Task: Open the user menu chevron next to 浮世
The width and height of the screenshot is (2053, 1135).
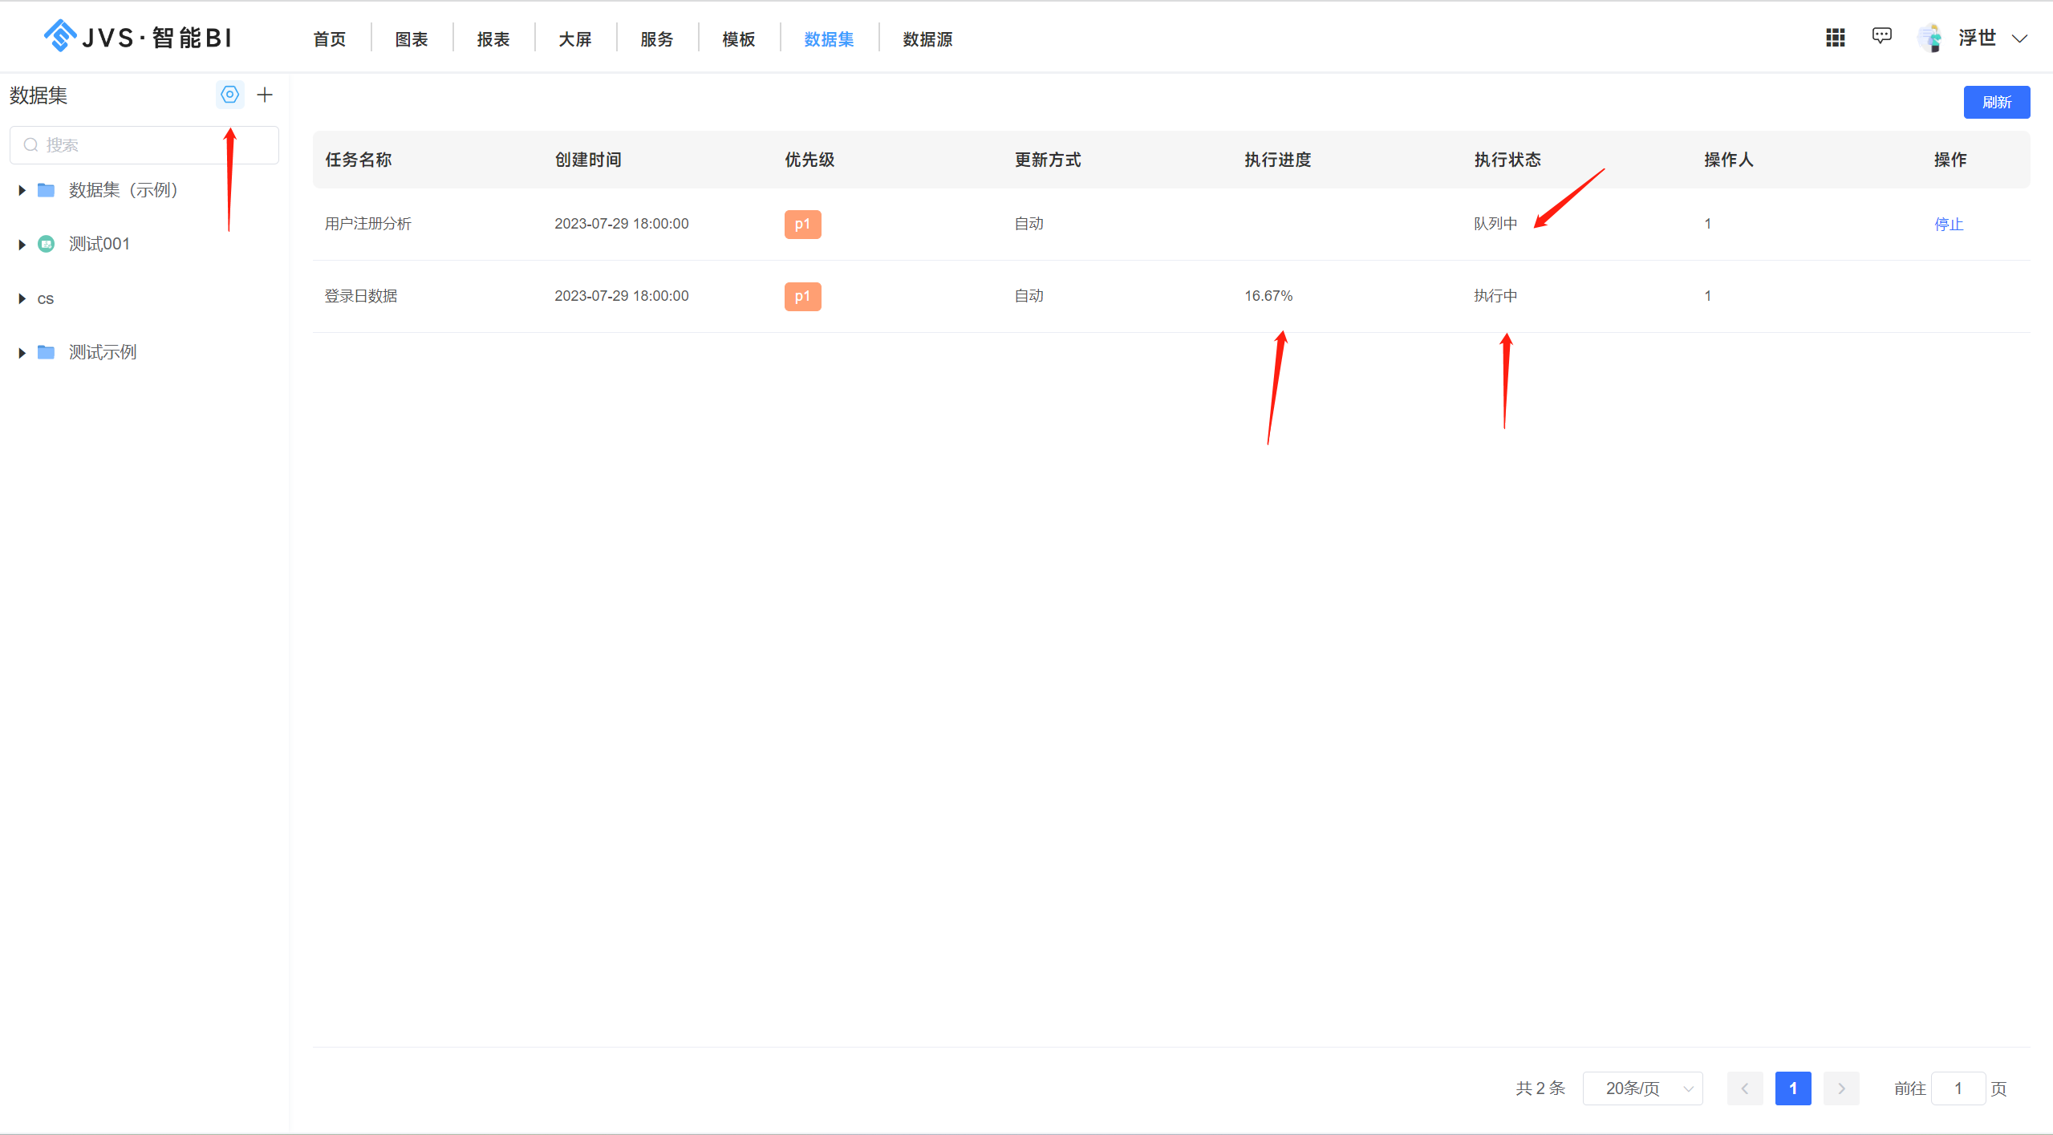Action: (2020, 38)
